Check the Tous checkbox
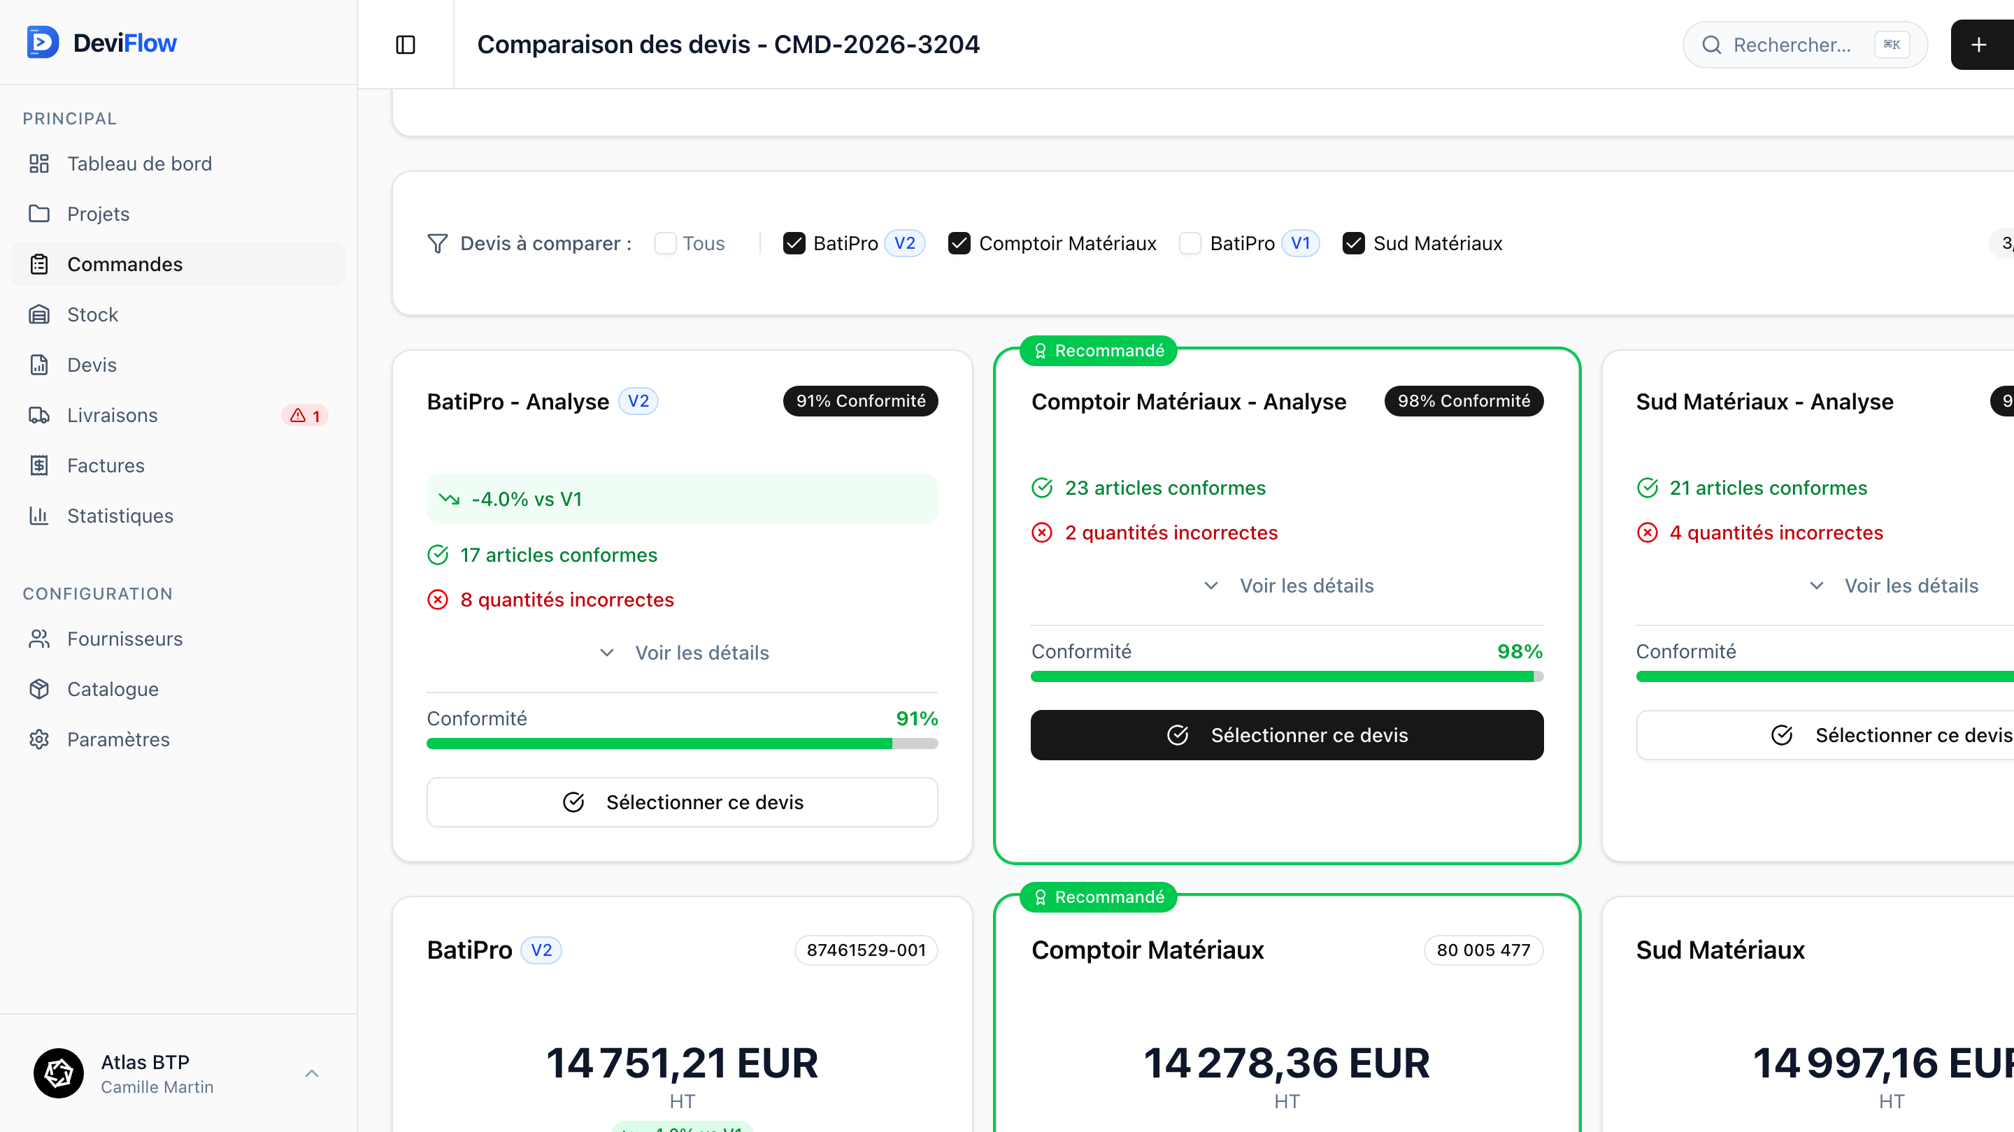Screen dimensions: 2014x1132 (x=665, y=244)
